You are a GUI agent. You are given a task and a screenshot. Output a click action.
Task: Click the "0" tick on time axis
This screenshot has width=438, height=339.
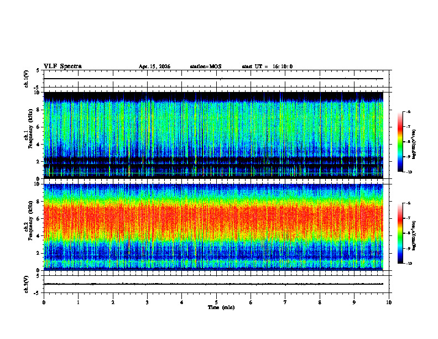[x=44, y=302]
